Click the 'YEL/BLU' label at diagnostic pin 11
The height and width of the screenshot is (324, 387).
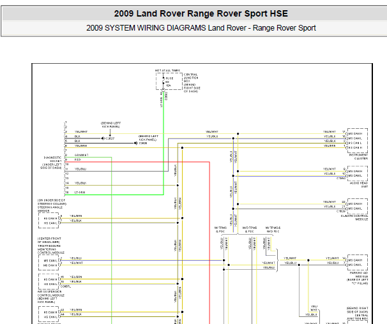pyautogui.click(x=80, y=169)
